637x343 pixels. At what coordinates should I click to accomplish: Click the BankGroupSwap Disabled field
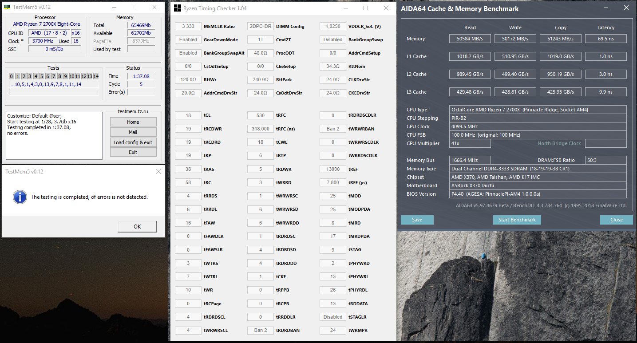(333, 39)
